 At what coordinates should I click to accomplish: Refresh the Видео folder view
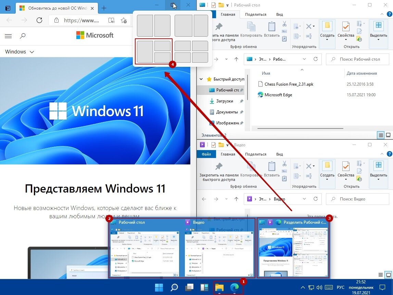coord(316,199)
